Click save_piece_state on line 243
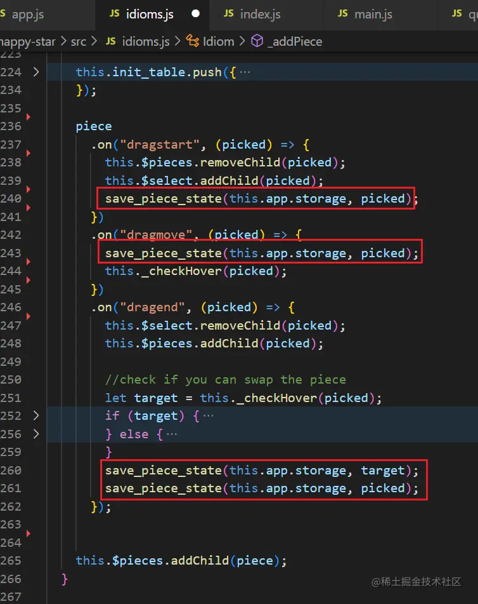478x604 pixels. point(164,253)
